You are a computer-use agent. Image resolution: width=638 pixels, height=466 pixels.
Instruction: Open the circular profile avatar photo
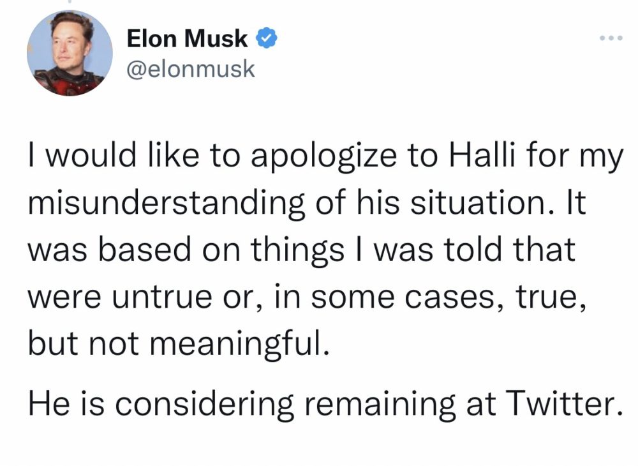pyautogui.click(x=70, y=54)
